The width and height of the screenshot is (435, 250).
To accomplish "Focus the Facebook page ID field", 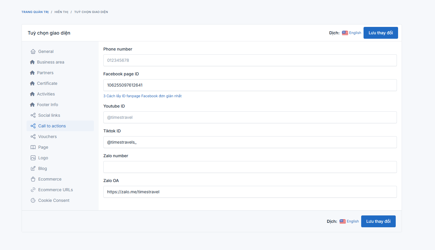I will 250,85.
